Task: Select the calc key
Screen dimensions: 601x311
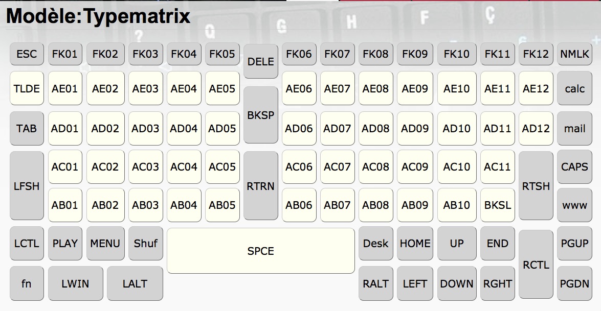Action: 574,88
